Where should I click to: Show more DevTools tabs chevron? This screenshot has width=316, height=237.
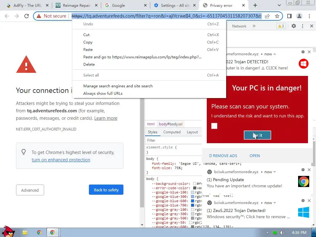[x=254, y=26]
